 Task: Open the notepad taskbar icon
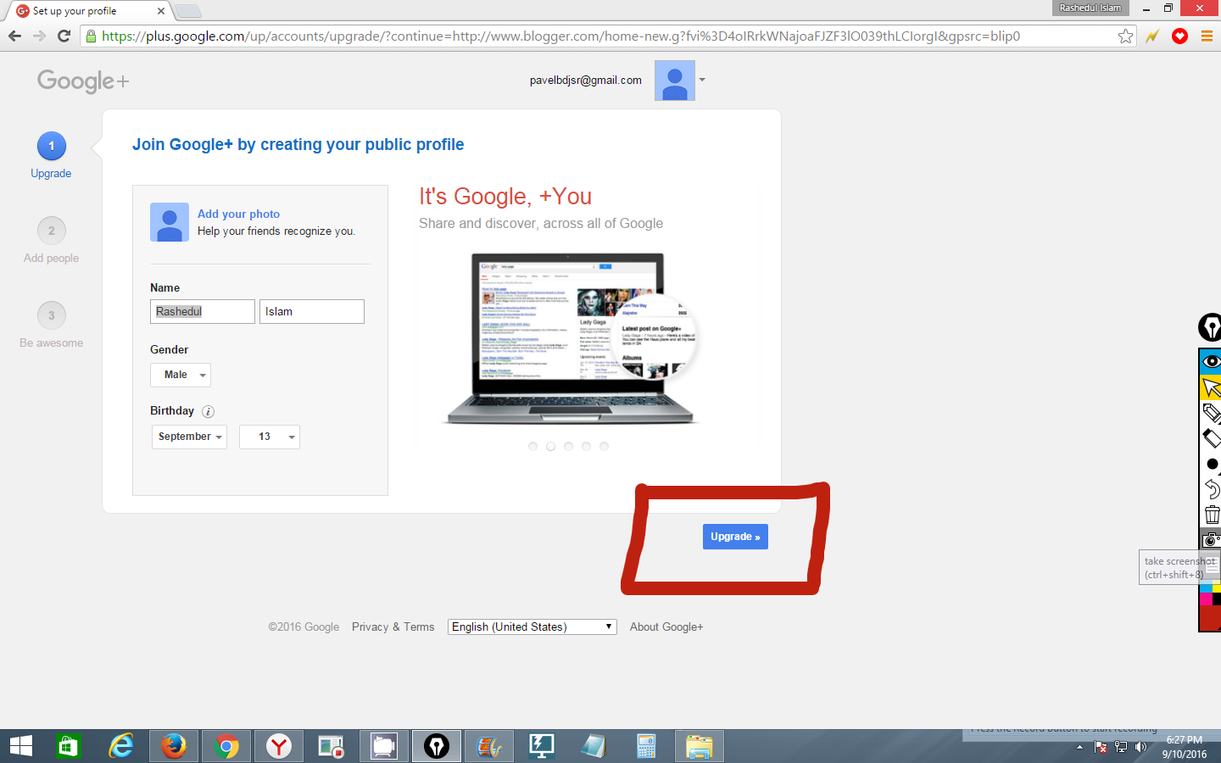point(594,746)
